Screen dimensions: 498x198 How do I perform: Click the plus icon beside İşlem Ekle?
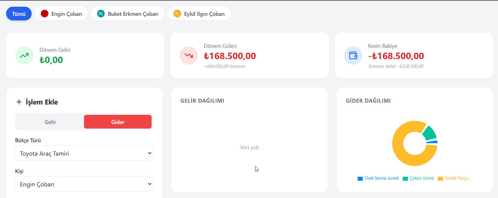19,102
